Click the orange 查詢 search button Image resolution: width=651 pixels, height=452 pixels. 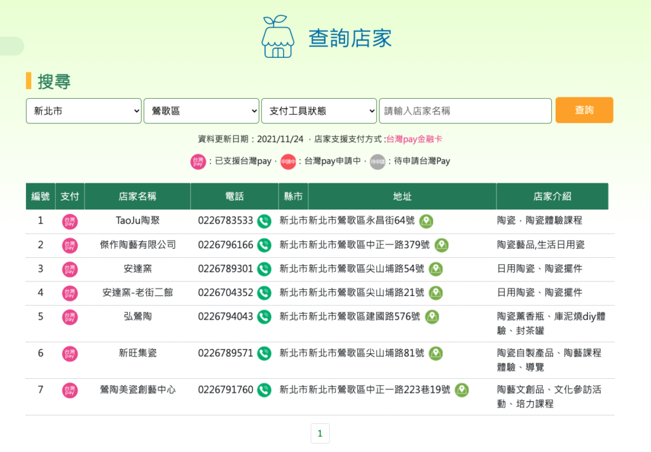point(584,110)
